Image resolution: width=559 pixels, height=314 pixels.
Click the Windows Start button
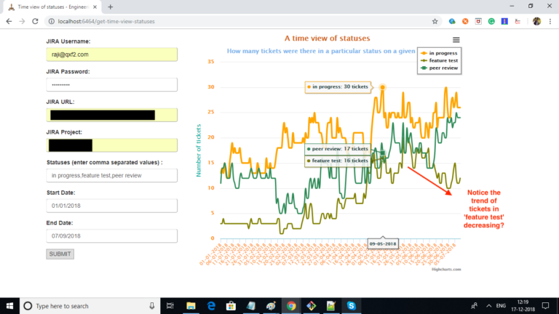pos(9,306)
